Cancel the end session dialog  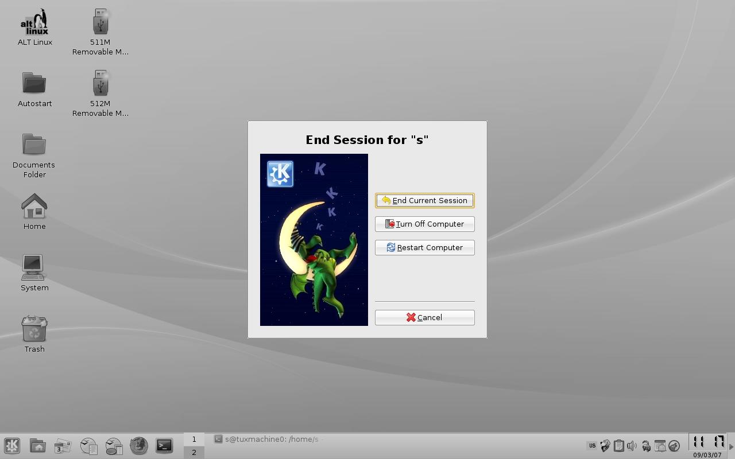click(x=425, y=317)
